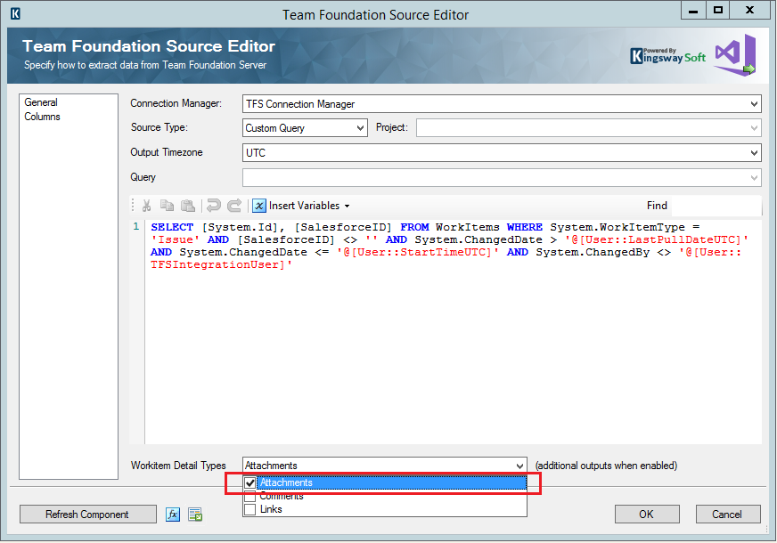Open the fx Expression editor near Refresh Component
This screenshot has width=777, height=543.
pos(173,514)
